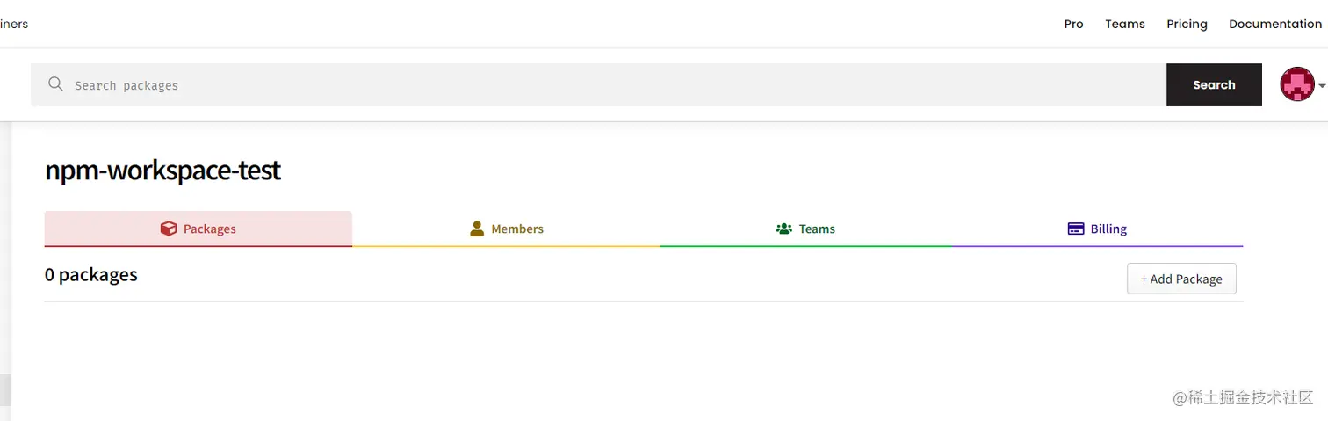Click the npm-workspace-test organization heading
1328x421 pixels.
[163, 170]
